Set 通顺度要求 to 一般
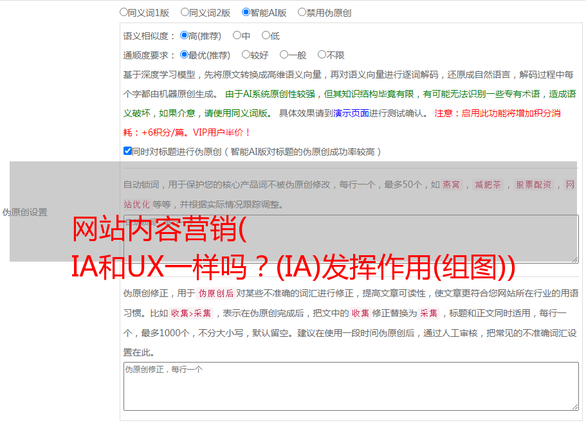 tap(284, 55)
